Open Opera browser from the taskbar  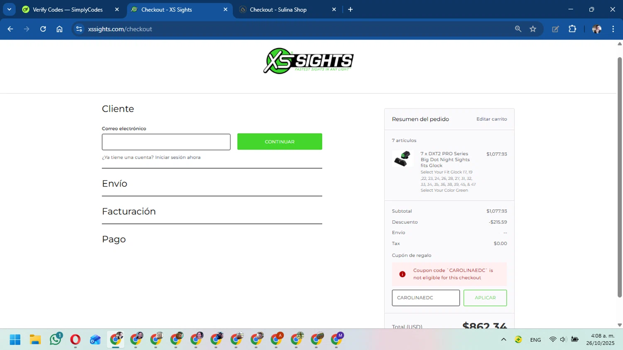point(75,340)
